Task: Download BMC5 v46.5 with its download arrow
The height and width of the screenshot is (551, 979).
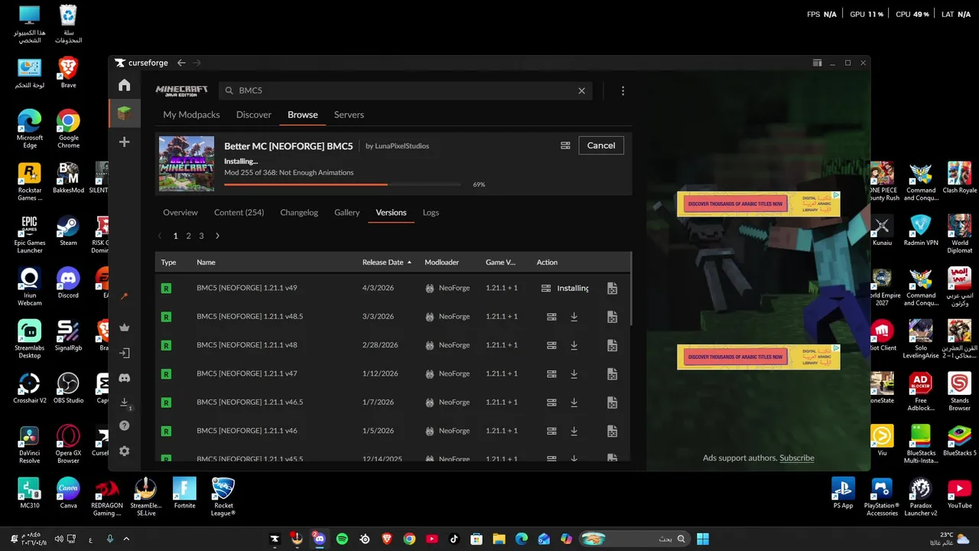Action: point(574,403)
